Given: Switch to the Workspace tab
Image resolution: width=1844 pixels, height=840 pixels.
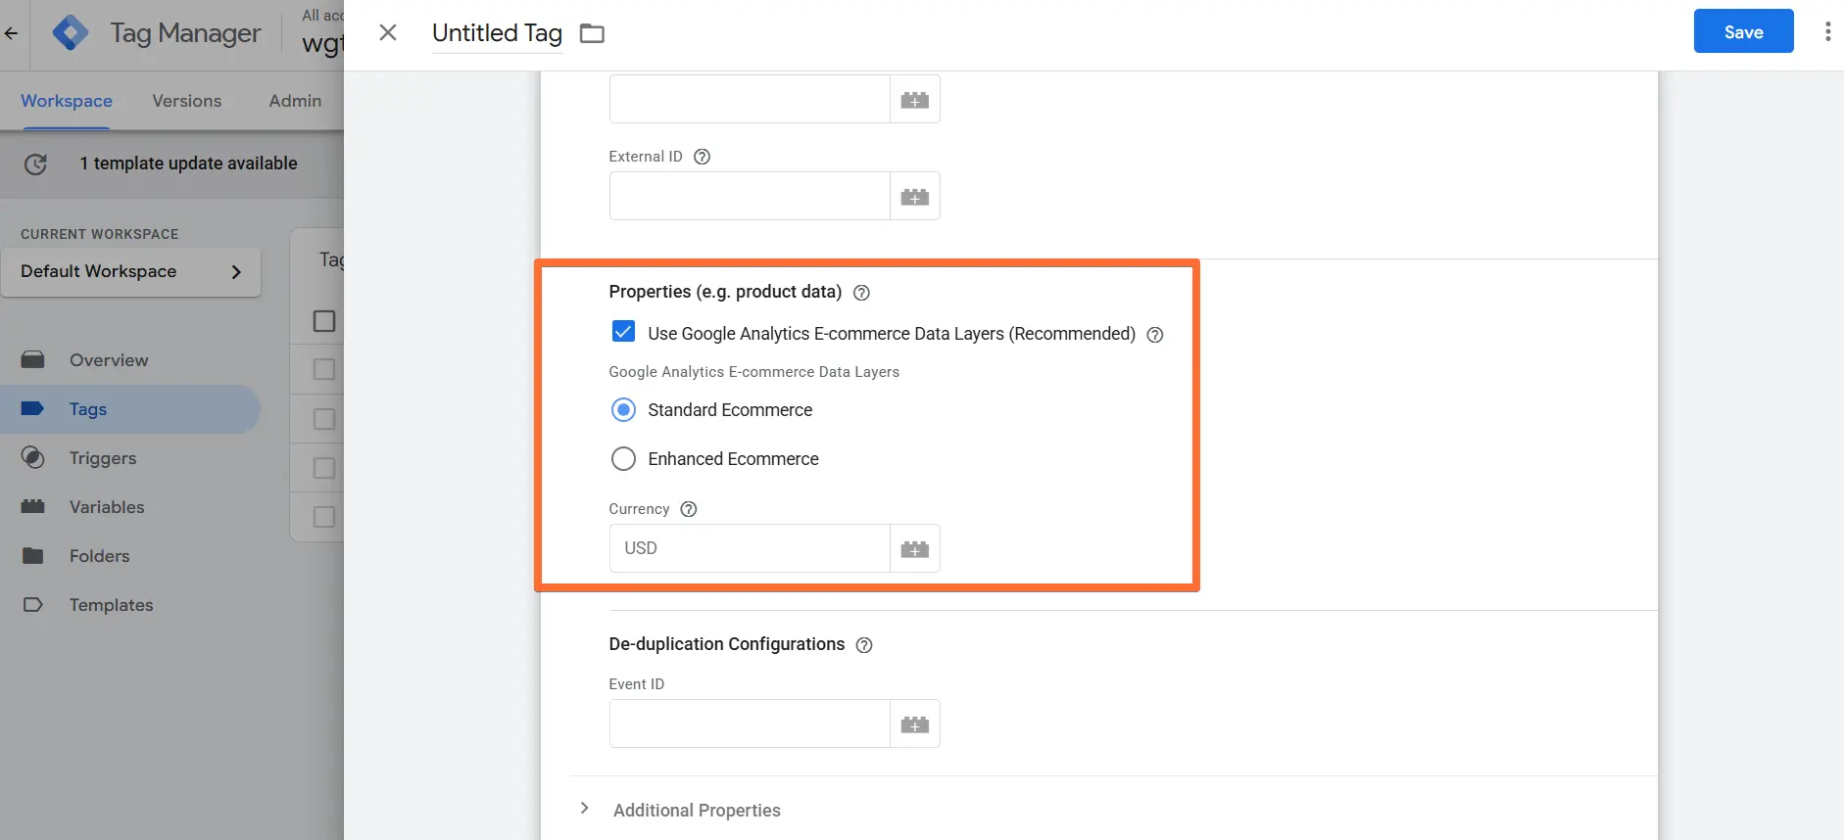Looking at the screenshot, I should 67,101.
